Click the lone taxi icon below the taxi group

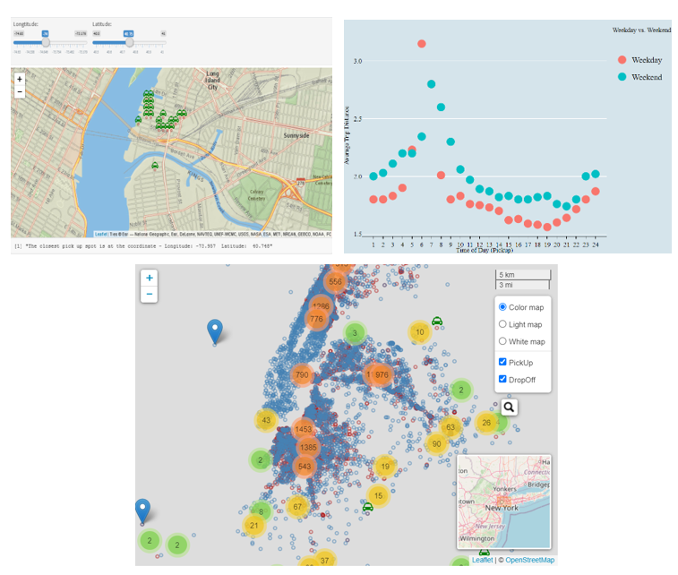tap(155, 166)
